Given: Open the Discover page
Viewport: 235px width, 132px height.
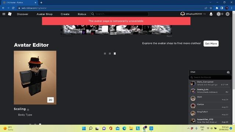Looking at the screenshot, I should [x=22, y=14].
